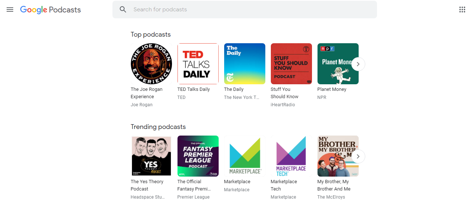Image resolution: width=470 pixels, height=207 pixels.
Task: Open Stuff You Should Know cover art
Action: coord(291,64)
